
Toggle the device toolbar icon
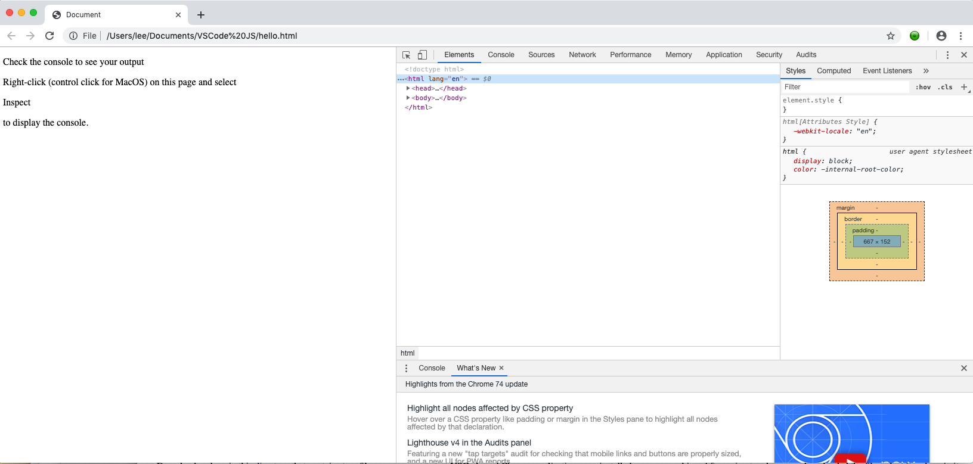click(x=422, y=55)
